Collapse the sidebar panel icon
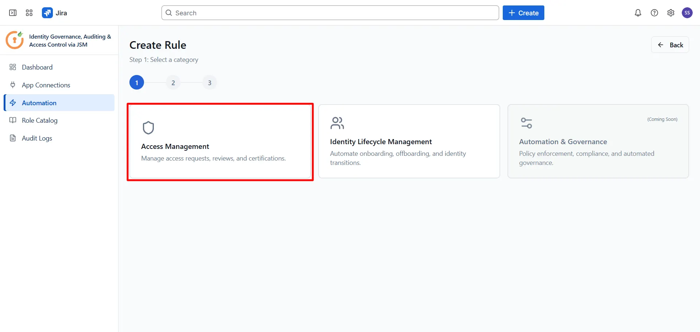The image size is (700, 332). tap(13, 13)
